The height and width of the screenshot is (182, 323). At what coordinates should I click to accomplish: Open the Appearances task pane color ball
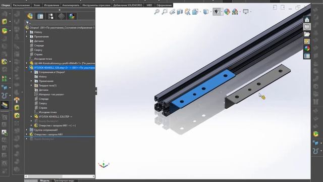(x=307, y=49)
